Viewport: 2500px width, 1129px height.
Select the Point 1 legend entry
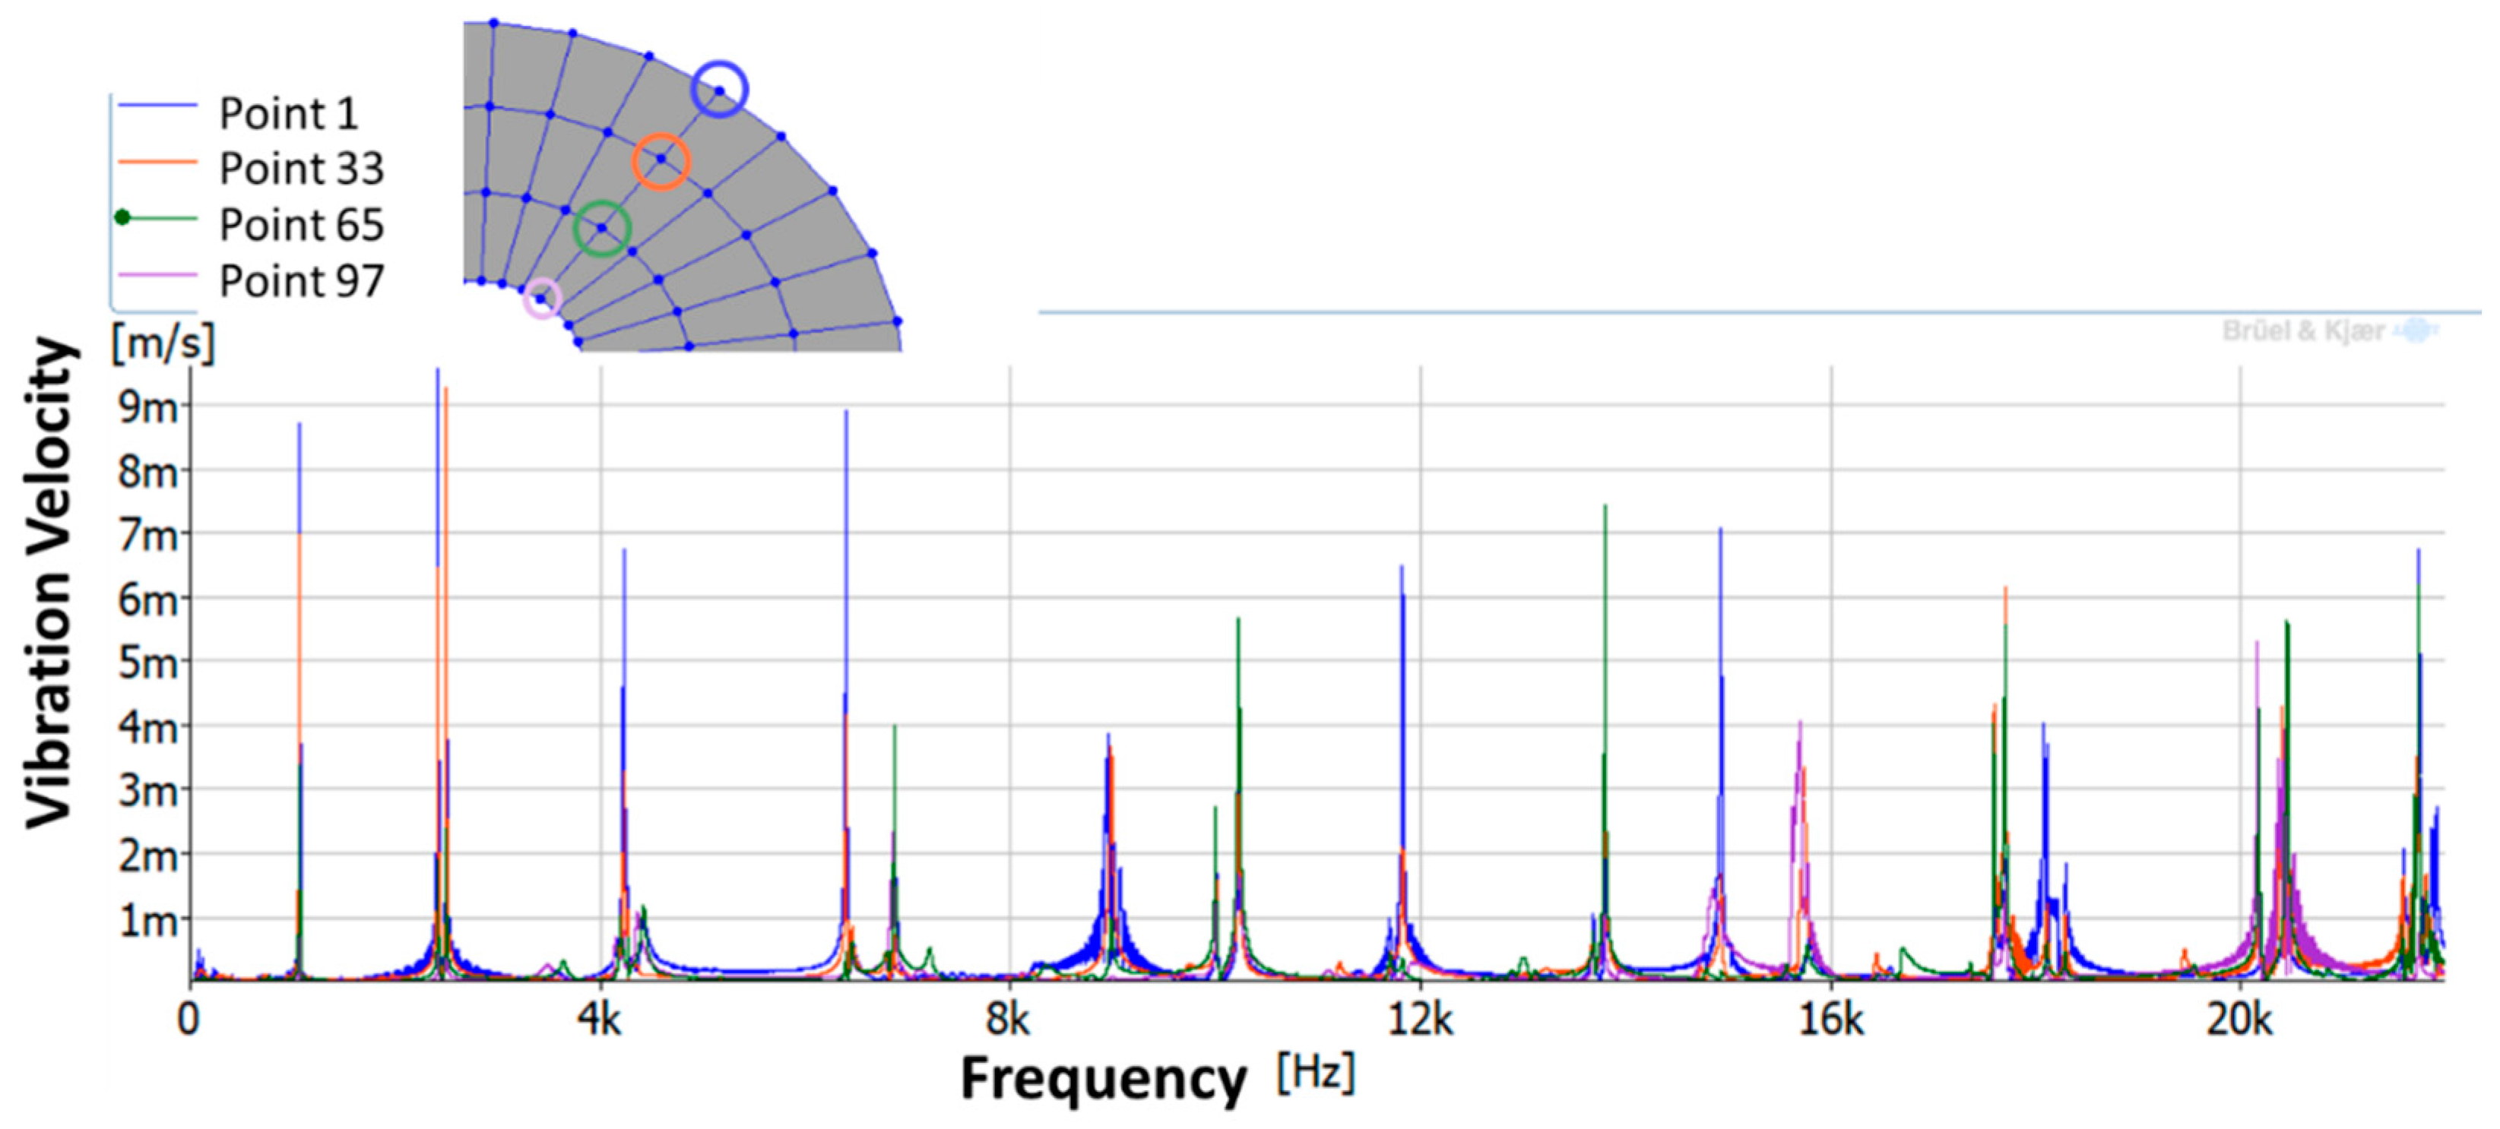pos(288,113)
